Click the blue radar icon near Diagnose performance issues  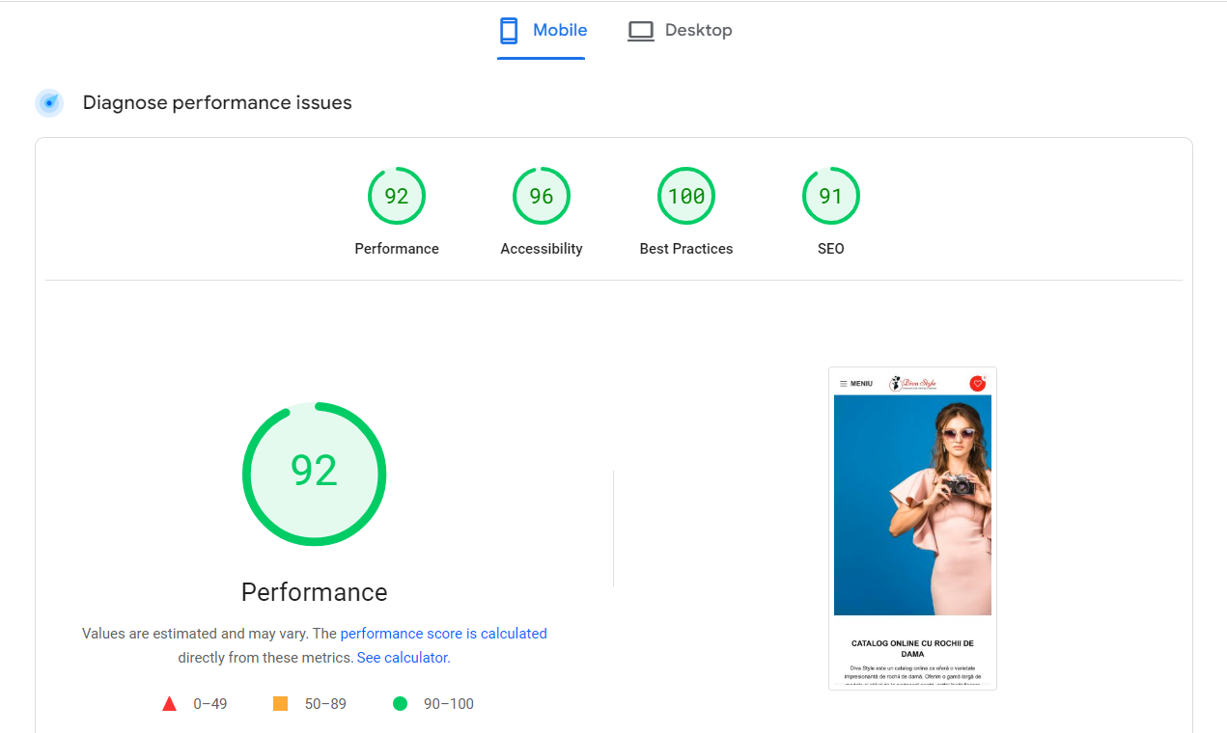[x=48, y=102]
